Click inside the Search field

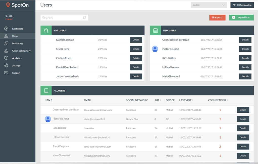tap(61, 17)
